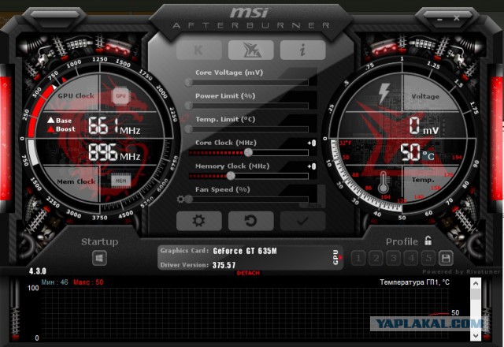Click the DETACH monitor link
This screenshot has width=504, height=347.
(x=248, y=273)
